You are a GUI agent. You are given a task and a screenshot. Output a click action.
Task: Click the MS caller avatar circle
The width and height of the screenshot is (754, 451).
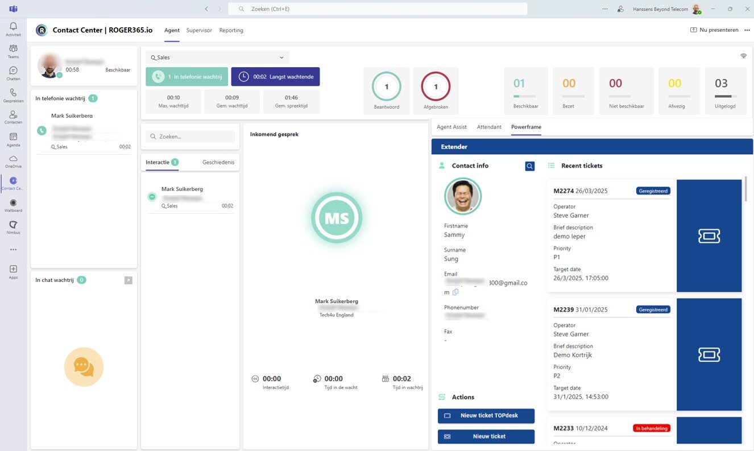(337, 218)
